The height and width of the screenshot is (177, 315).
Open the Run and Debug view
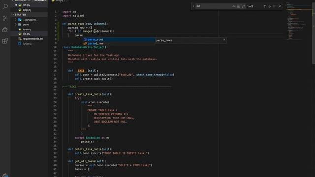5,29
